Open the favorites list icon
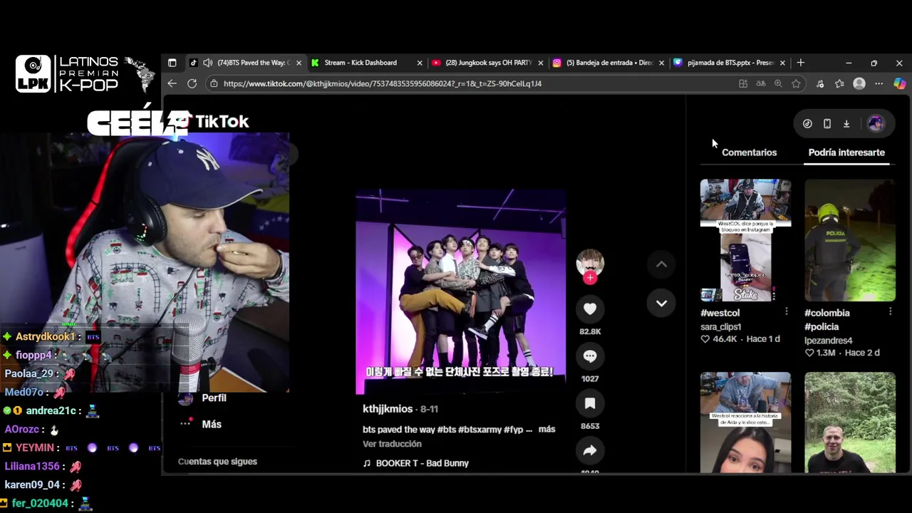The height and width of the screenshot is (513, 912). pyautogui.click(x=839, y=83)
